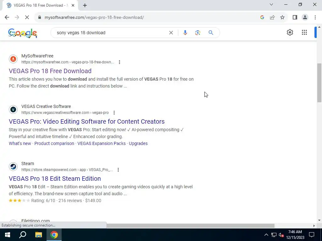Image resolution: width=322 pixels, height=241 pixels.
Task: Open the browser side panel
Action: pyautogui.click(x=295, y=18)
